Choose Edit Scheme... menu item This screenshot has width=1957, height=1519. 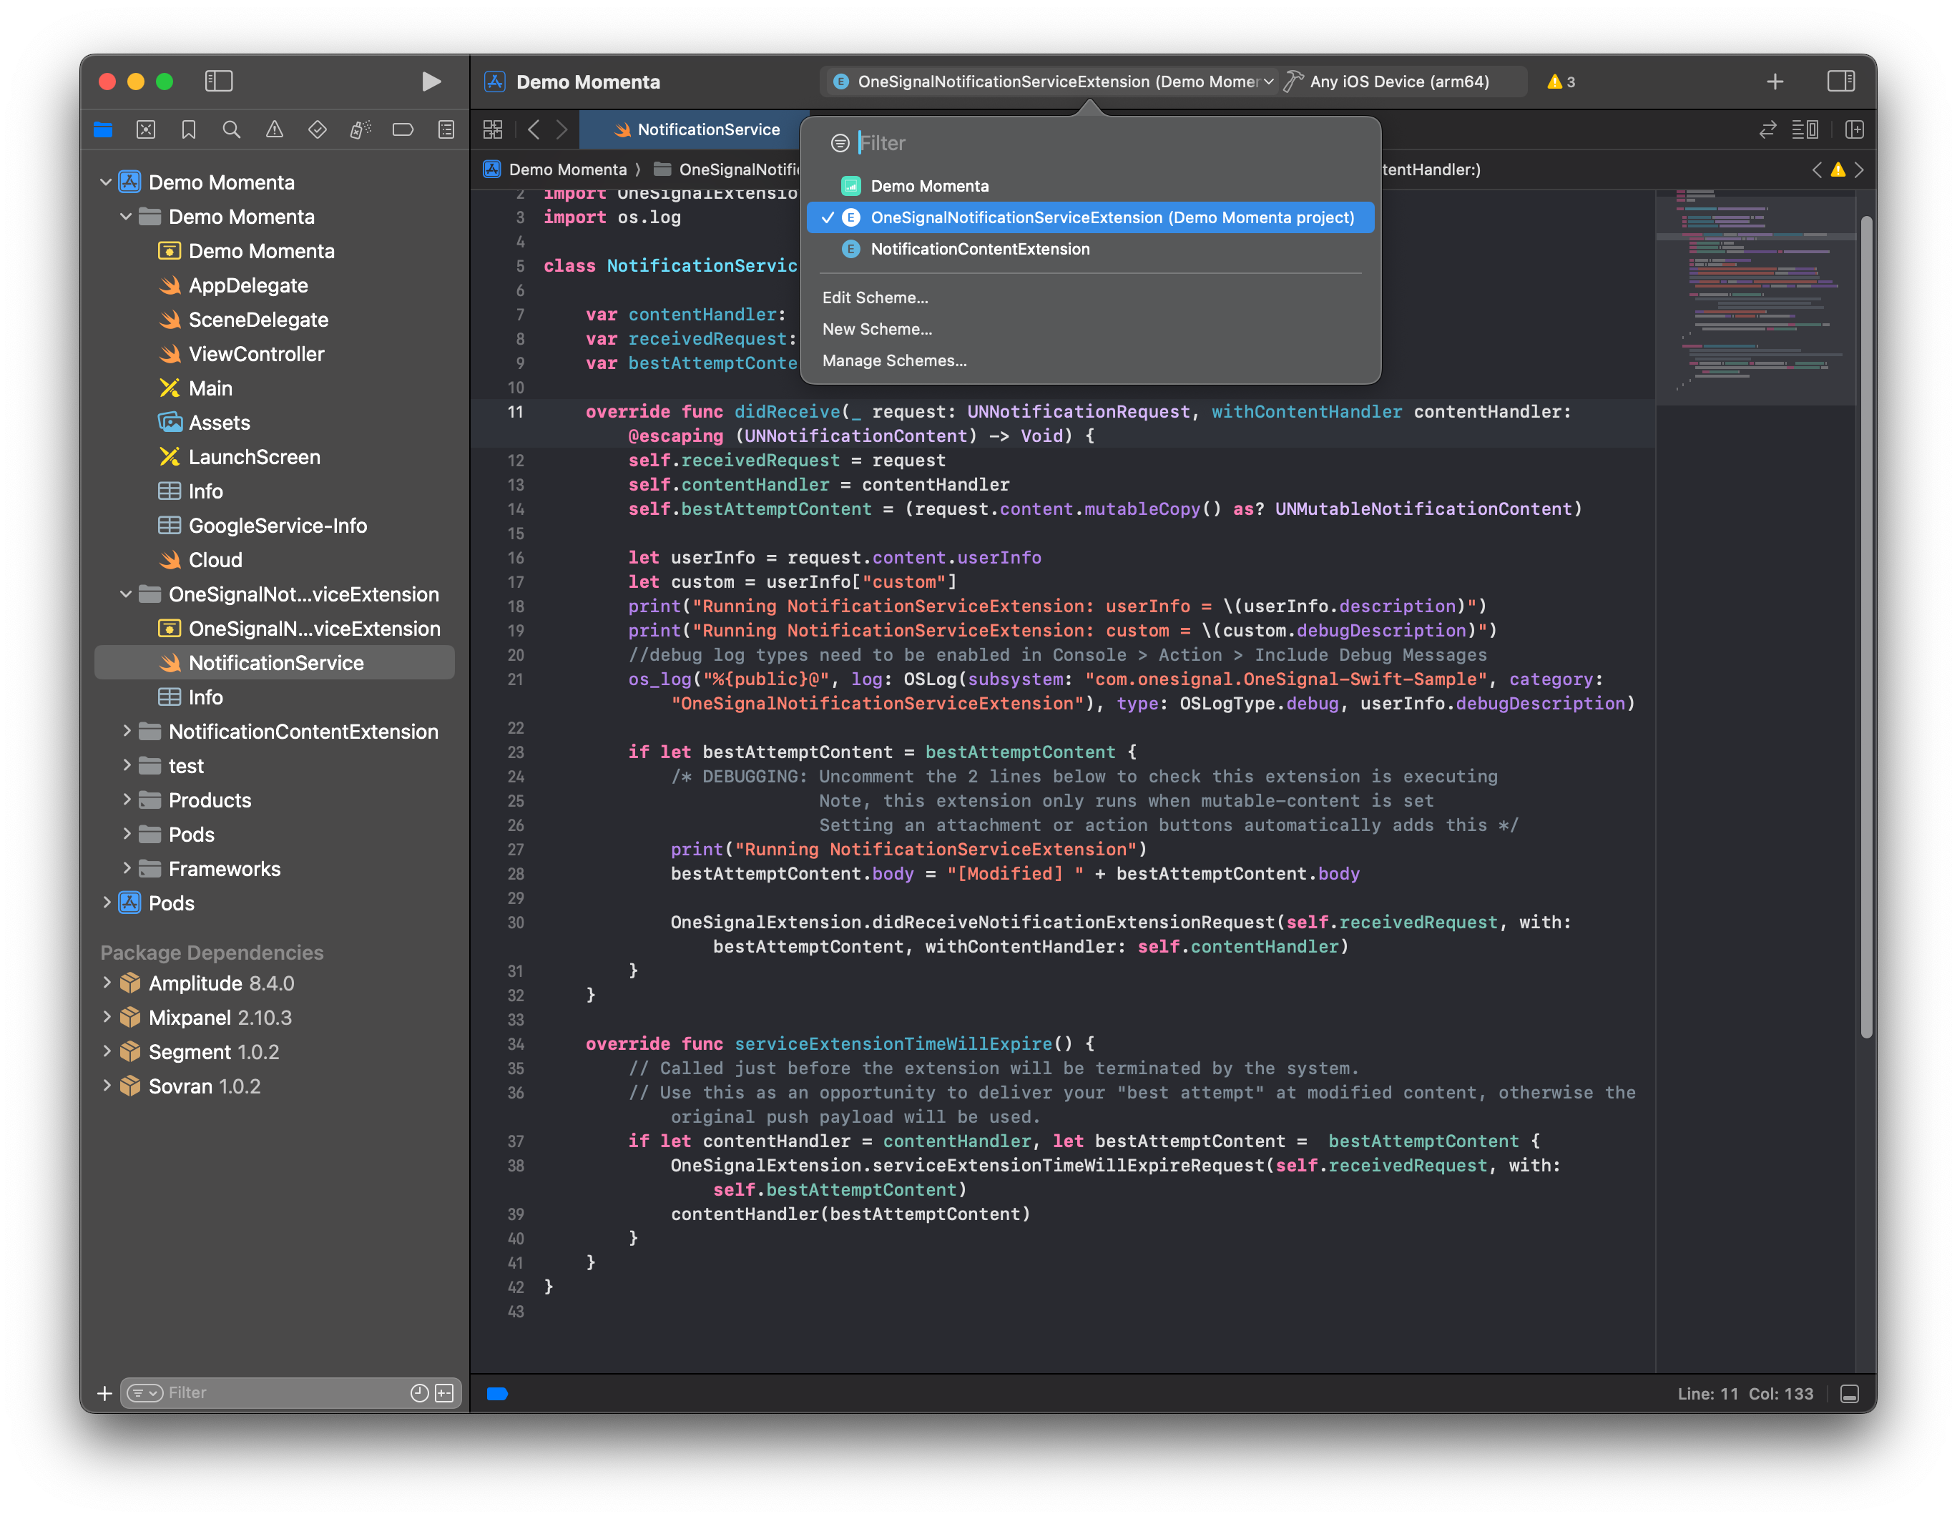pos(875,298)
